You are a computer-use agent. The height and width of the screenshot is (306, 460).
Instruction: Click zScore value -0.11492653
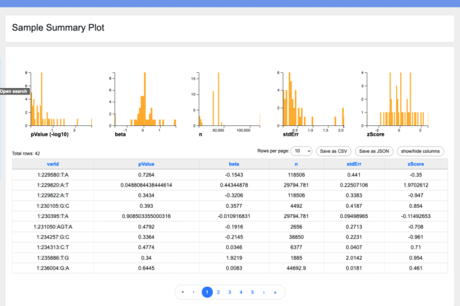(x=416, y=216)
